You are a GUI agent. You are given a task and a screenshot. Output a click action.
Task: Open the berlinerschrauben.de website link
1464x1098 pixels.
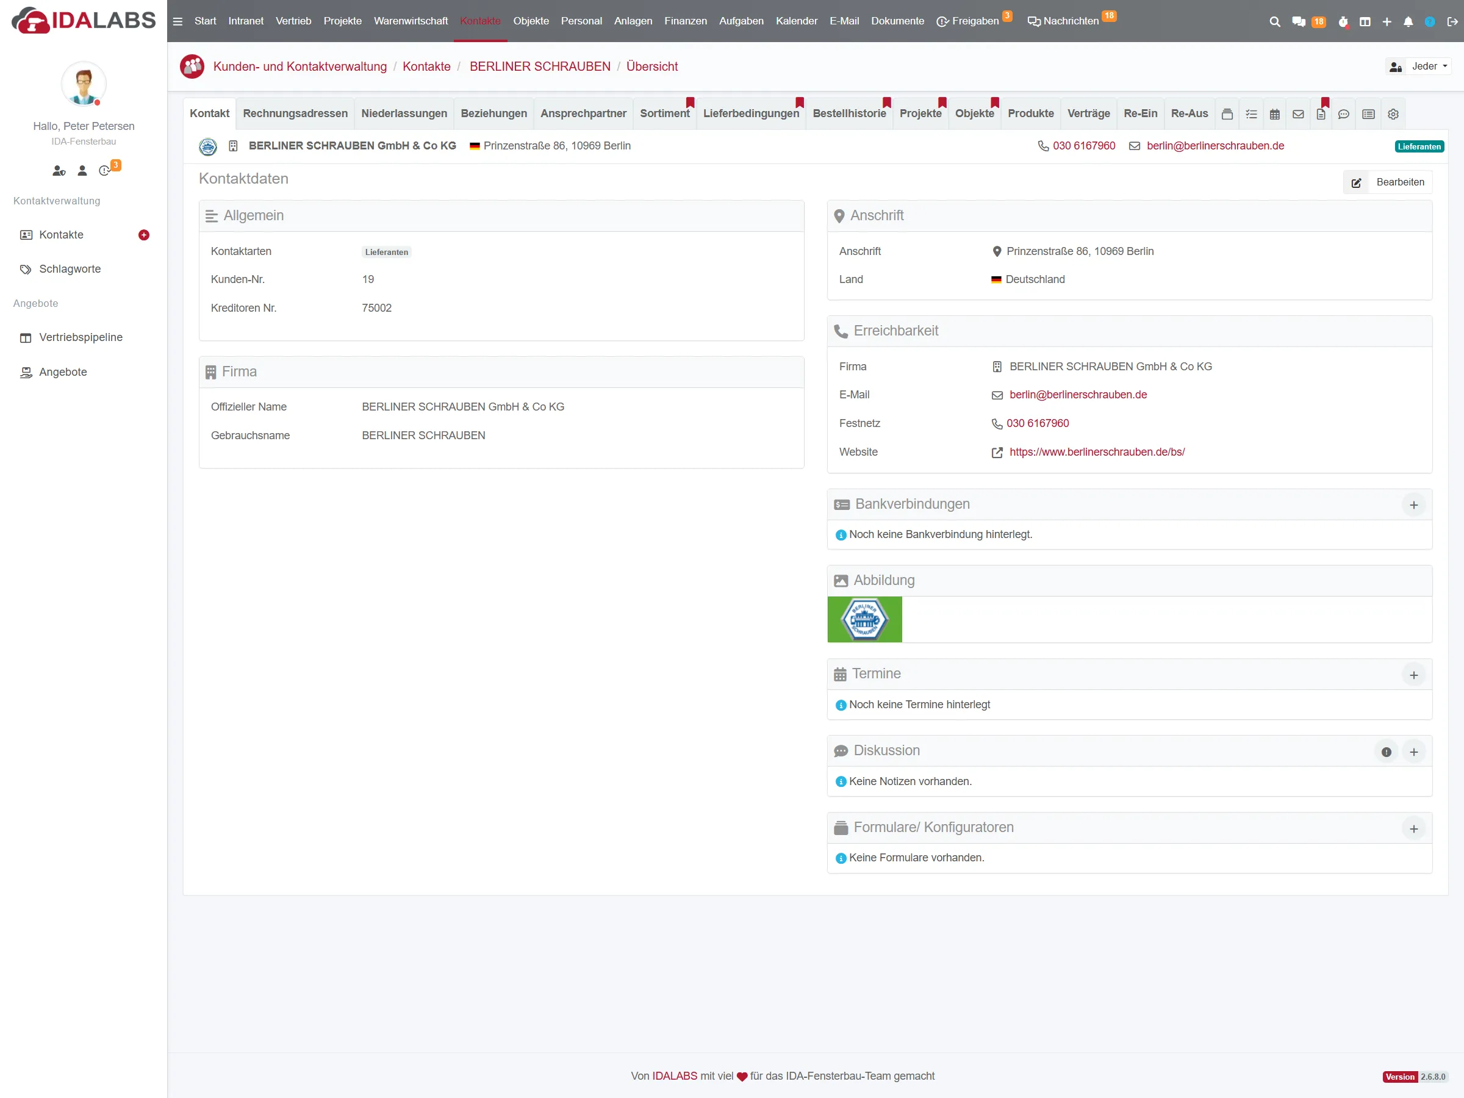pos(1097,452)
